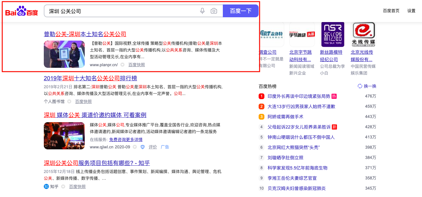This screenshot has height=197, width=422.
Task: Open 百度快照 for 个人图书馆 result
Action: pyautogui.click(x=83, y=101)
